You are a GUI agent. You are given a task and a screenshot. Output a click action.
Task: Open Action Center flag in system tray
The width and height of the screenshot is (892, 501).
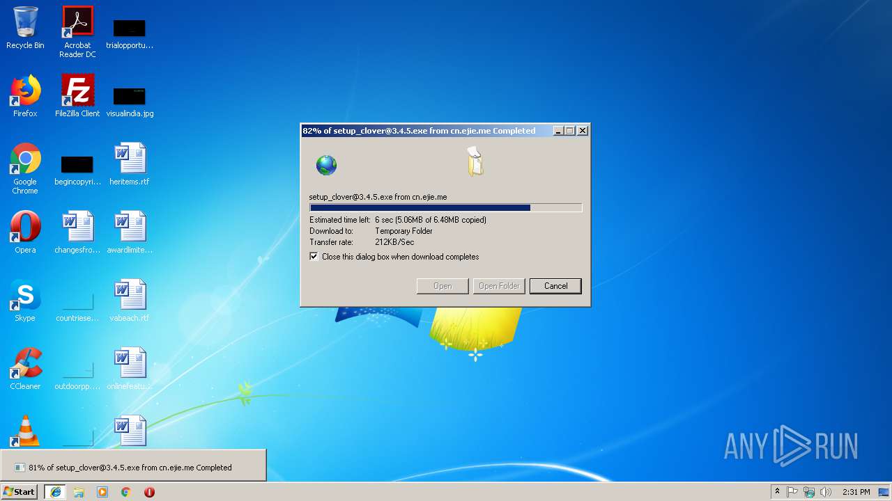click(792, 492)
